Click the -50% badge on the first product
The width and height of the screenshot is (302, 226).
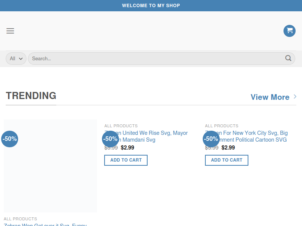[x=9, y=139]
